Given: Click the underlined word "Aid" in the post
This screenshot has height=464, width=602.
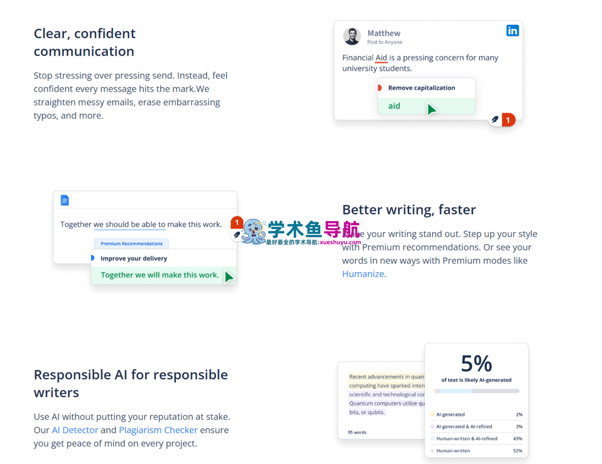Looking at the screenshot, I should tap(381, 58).
